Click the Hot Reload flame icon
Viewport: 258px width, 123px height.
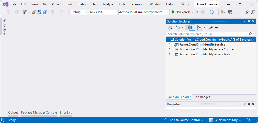pyautogui.click(x=203, y=12)
